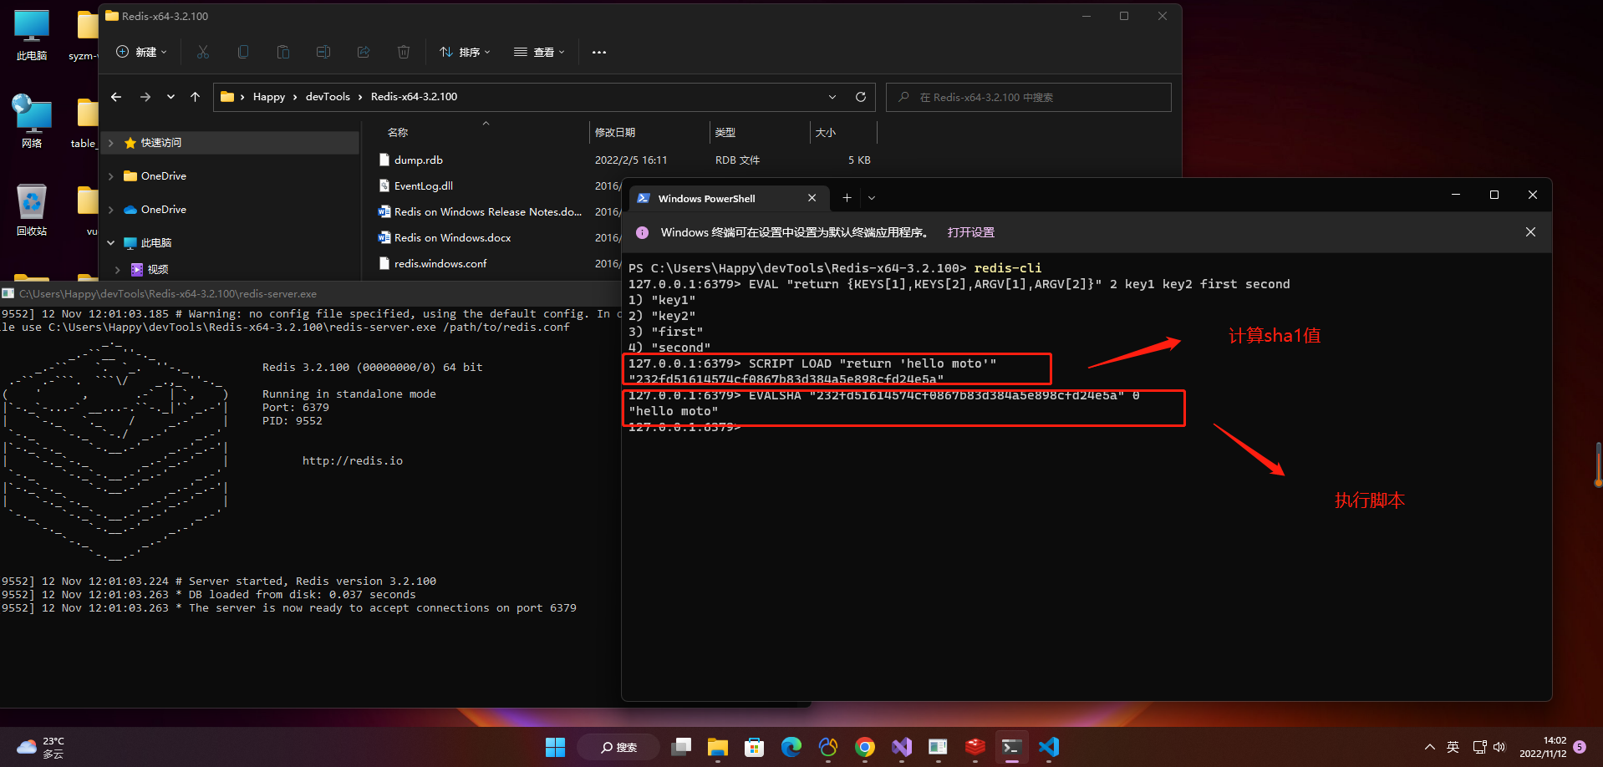Click the Cut scissors icon in Explorer toolbar
The height and width of the screenshot is (767, 1603).
(203, 52)
